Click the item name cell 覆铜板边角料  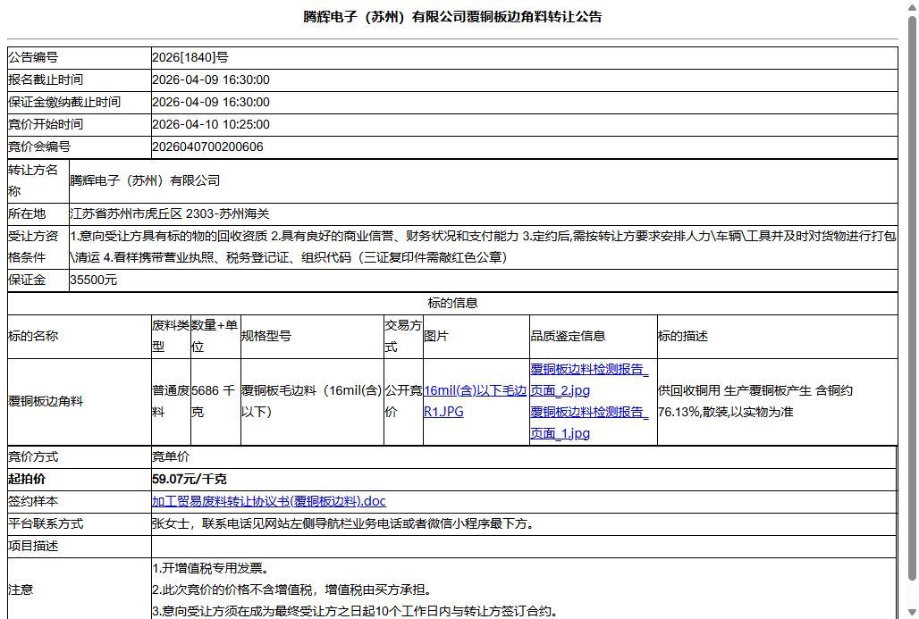pyautogui.click(x=80, y=402)
